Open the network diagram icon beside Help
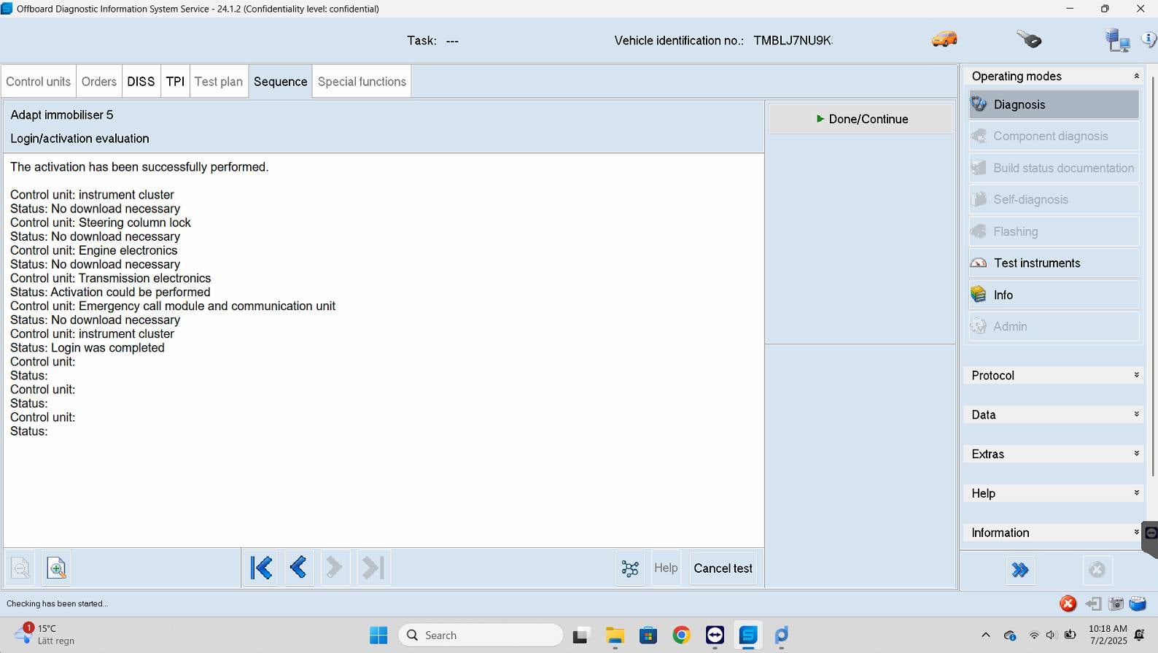 click(x=630, y=568)
